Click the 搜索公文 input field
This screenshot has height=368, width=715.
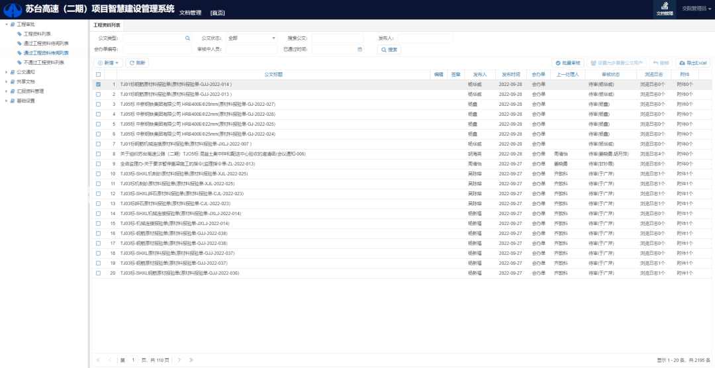pos(338,38)
